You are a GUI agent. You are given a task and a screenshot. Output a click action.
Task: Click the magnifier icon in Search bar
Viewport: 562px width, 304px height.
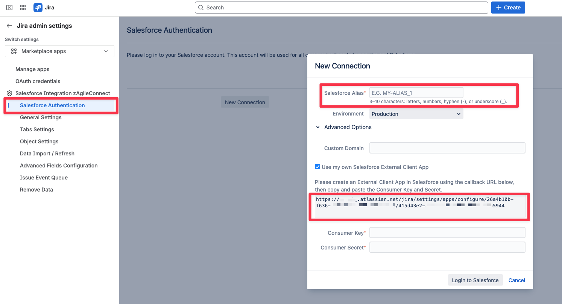[201, 8]
